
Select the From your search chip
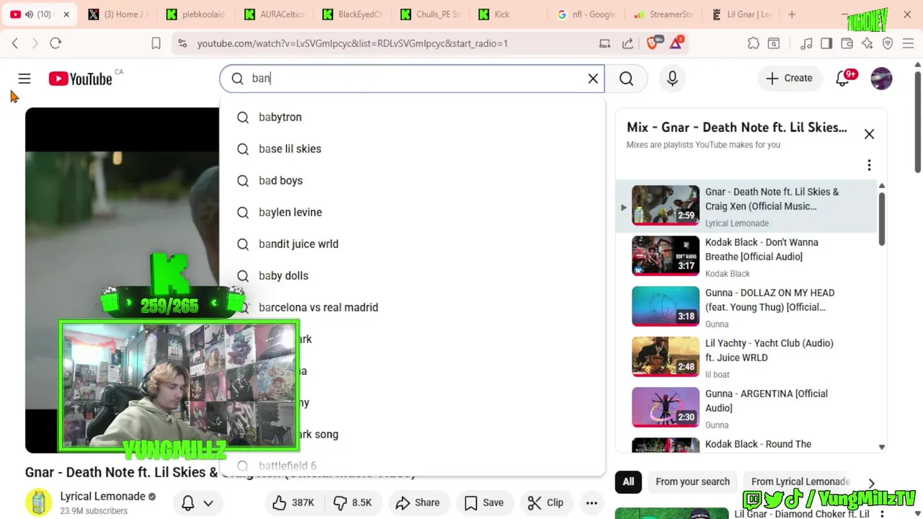pyautogui.click(x=692, y=482)
